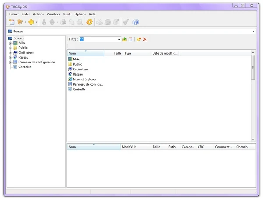Click the orange gear toolbar icon
The width and height of the screenshot is (263, 200).
[89, 22]
